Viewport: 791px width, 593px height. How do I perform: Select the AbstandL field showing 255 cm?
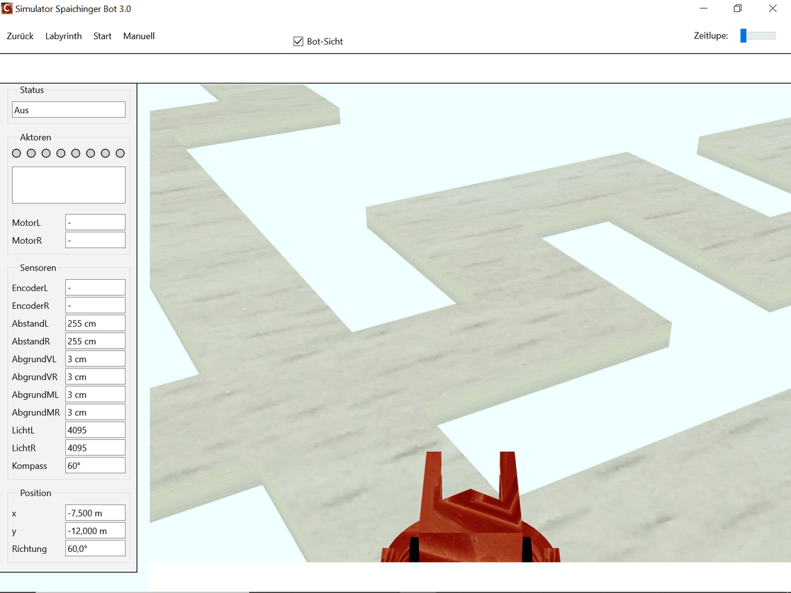95,323
